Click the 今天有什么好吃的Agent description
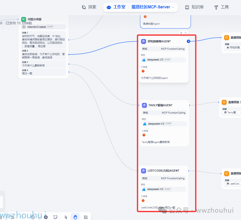The image size is (241, 220). (x=154, y=78)
